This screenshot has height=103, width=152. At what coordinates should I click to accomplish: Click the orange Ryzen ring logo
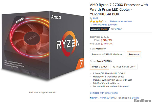(x=69, y=44)
